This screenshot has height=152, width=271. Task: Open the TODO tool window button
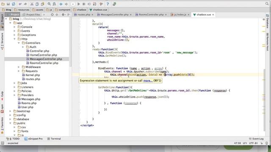13,139
